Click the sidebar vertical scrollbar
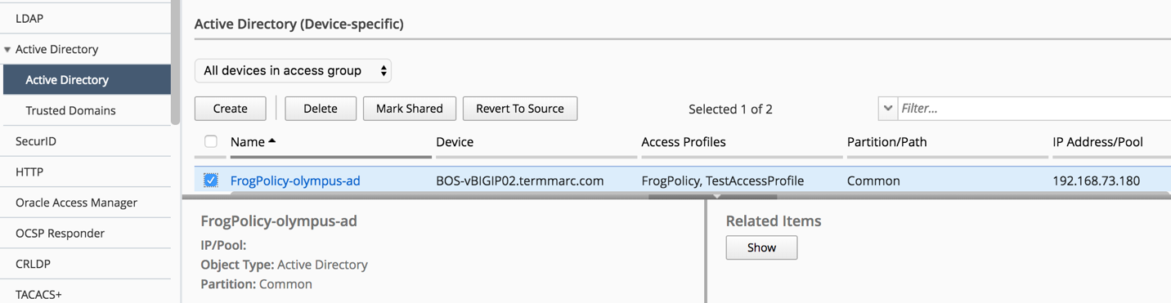 pos(175,61)
